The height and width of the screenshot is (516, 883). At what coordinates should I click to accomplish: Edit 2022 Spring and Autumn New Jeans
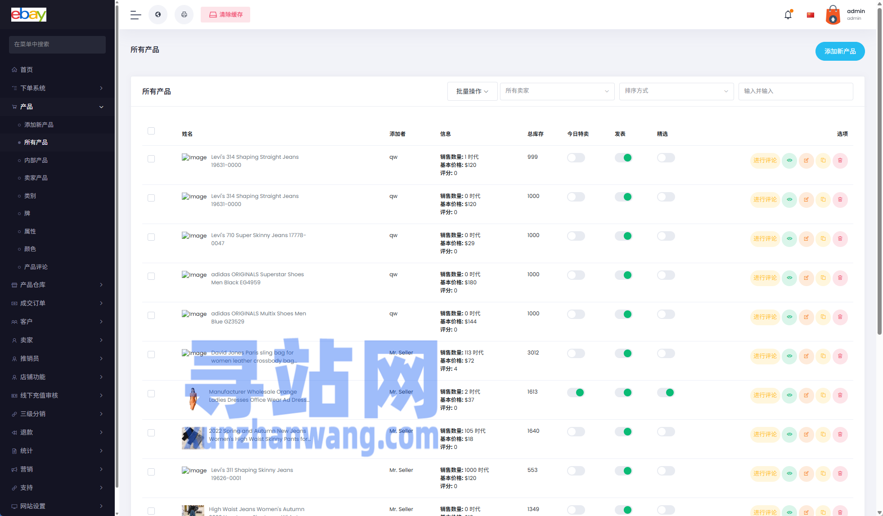coord(806,435)
